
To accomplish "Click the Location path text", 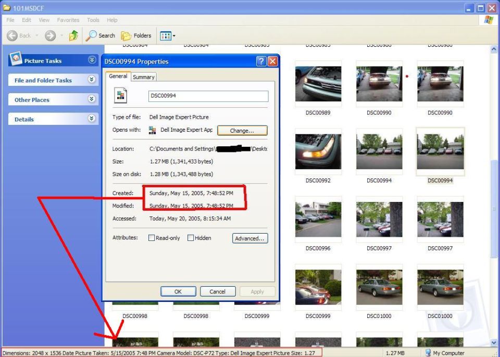I will pos(208,149).
